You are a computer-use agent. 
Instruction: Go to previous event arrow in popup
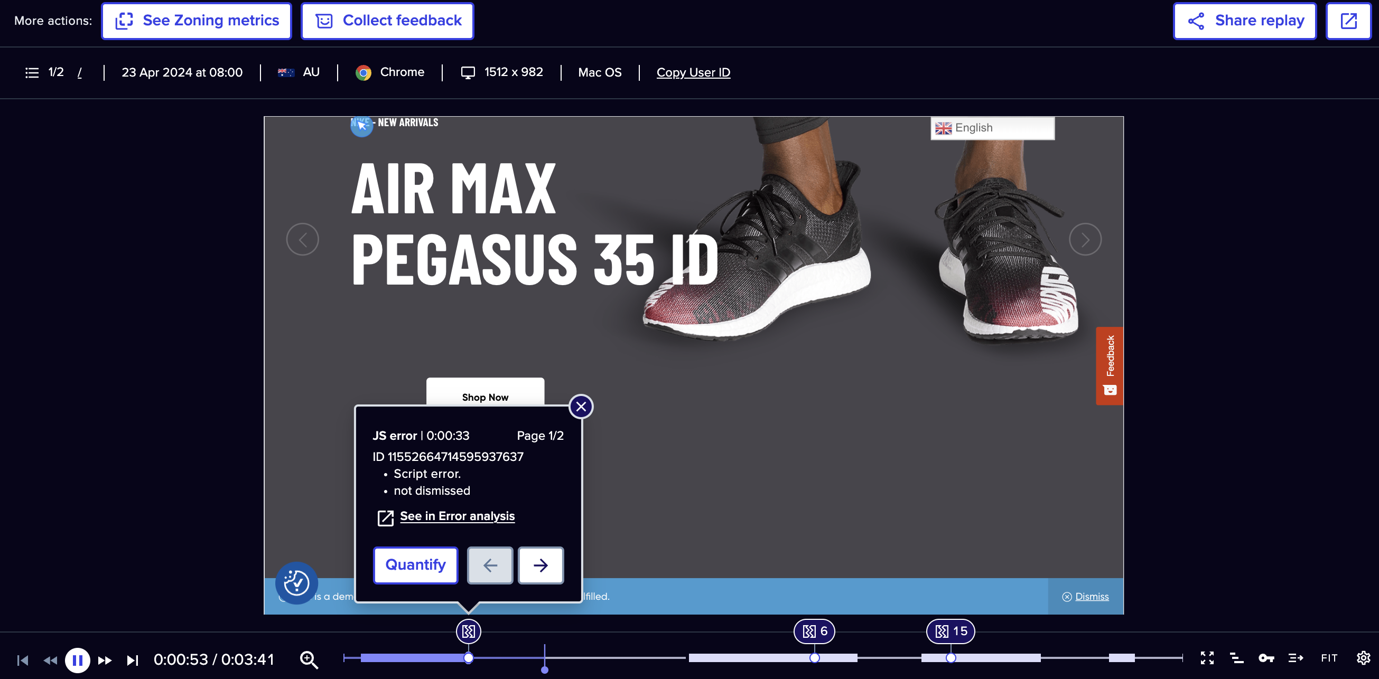click(x=490, y=565)
